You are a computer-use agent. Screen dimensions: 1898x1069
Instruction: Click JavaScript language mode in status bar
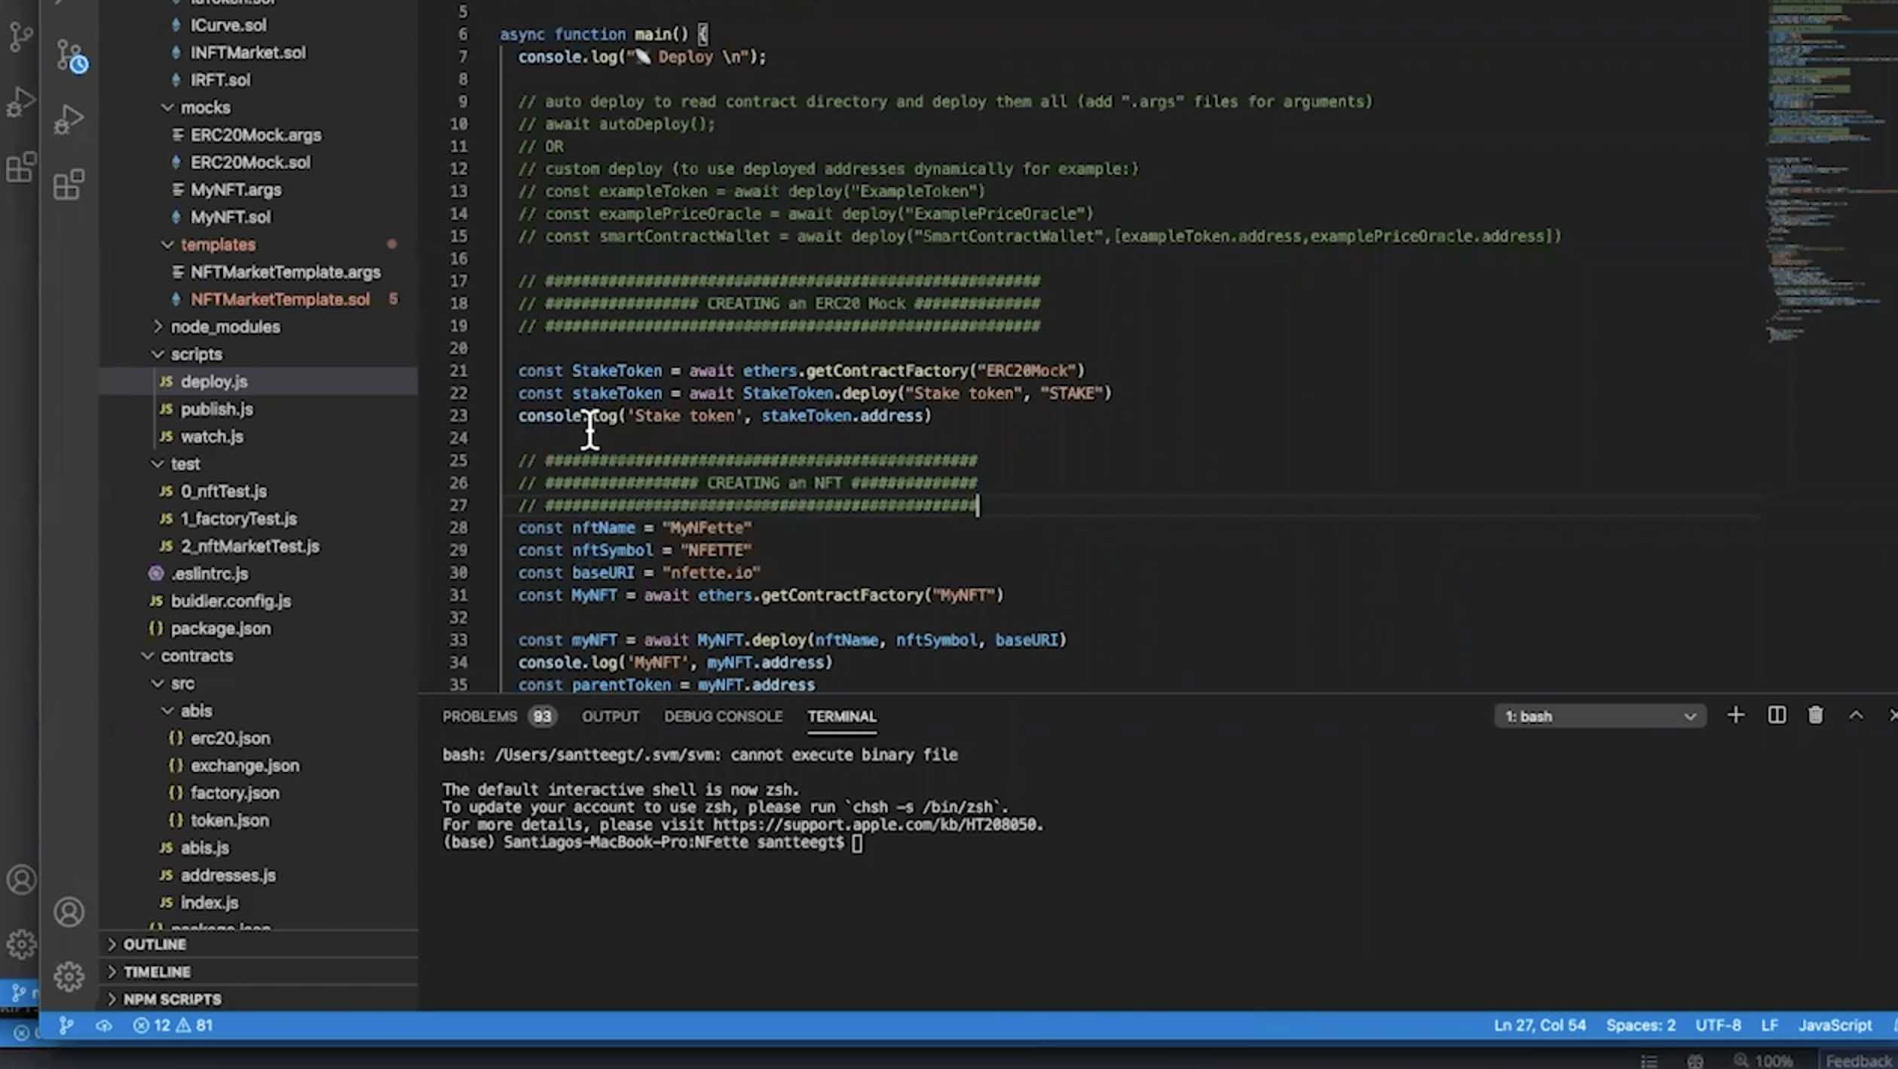click(1835, 1025)
